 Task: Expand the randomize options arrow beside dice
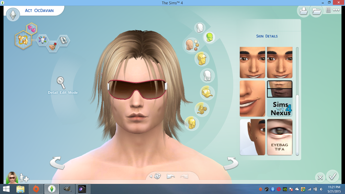[151, 176]
